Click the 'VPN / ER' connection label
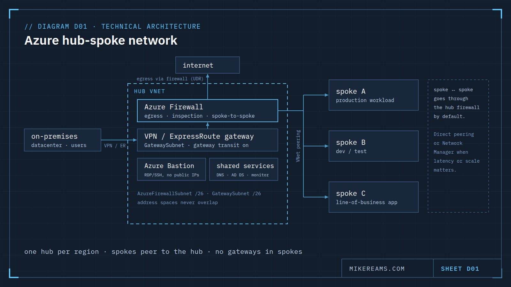Viewport: 511px width, 287px height. (115, 146)
